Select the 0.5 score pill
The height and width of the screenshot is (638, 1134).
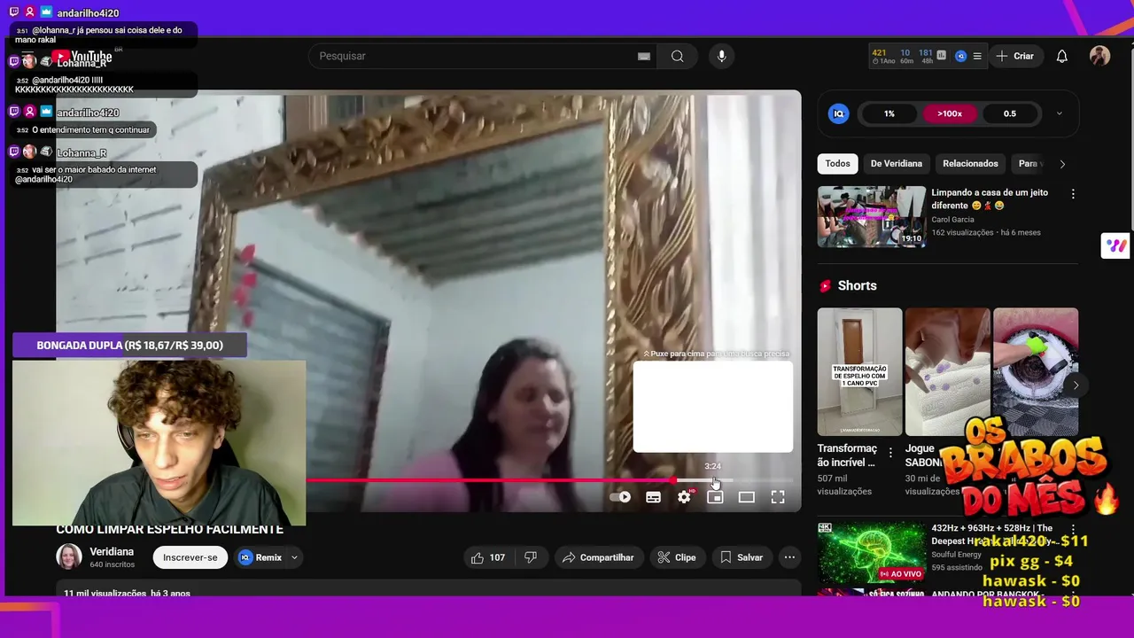point(1010,113)
